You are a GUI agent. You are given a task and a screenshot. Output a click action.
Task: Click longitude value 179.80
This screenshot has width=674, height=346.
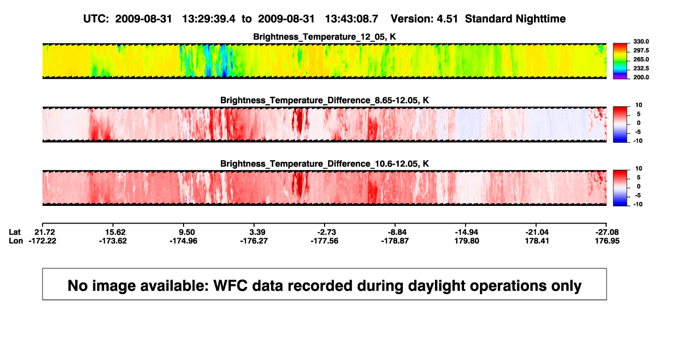tap(467, 241)
